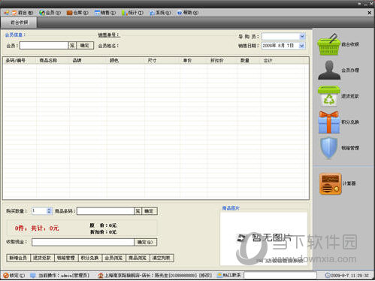Click 确定 next to 商品条码 field
Screen dimensions: 375x281
(x=150, y=211)
